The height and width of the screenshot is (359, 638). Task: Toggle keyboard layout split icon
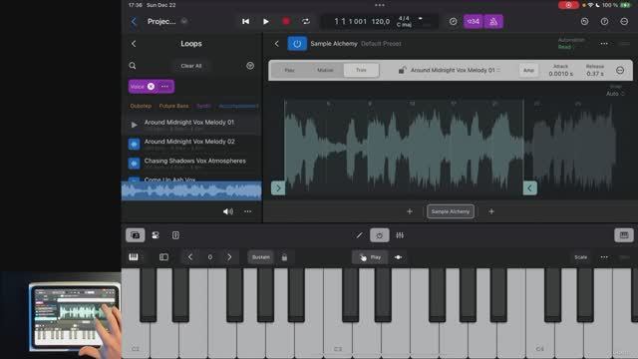(163, 257)
